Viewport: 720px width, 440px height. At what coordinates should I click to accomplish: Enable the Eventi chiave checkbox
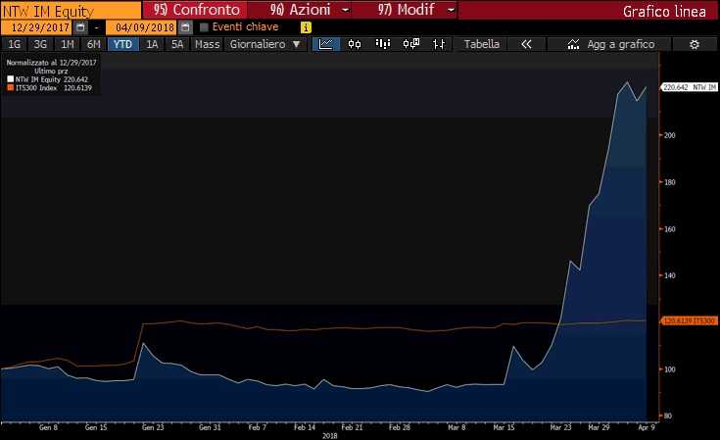[x=204, y=27]
